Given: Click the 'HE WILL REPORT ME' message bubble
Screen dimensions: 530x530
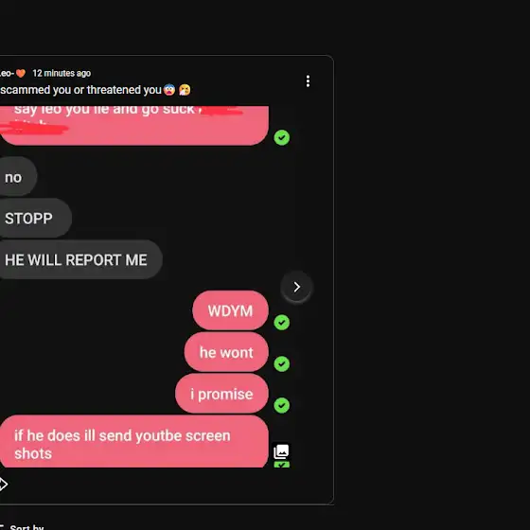Looking at the screenshot, I should [80, 259].
